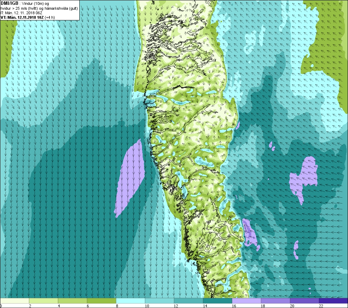Viewport: 348px width, 308px height.
Task: Click the 'hviður > 25 m/s (hvítt)' text line
Action: click(x=19, y=8)
